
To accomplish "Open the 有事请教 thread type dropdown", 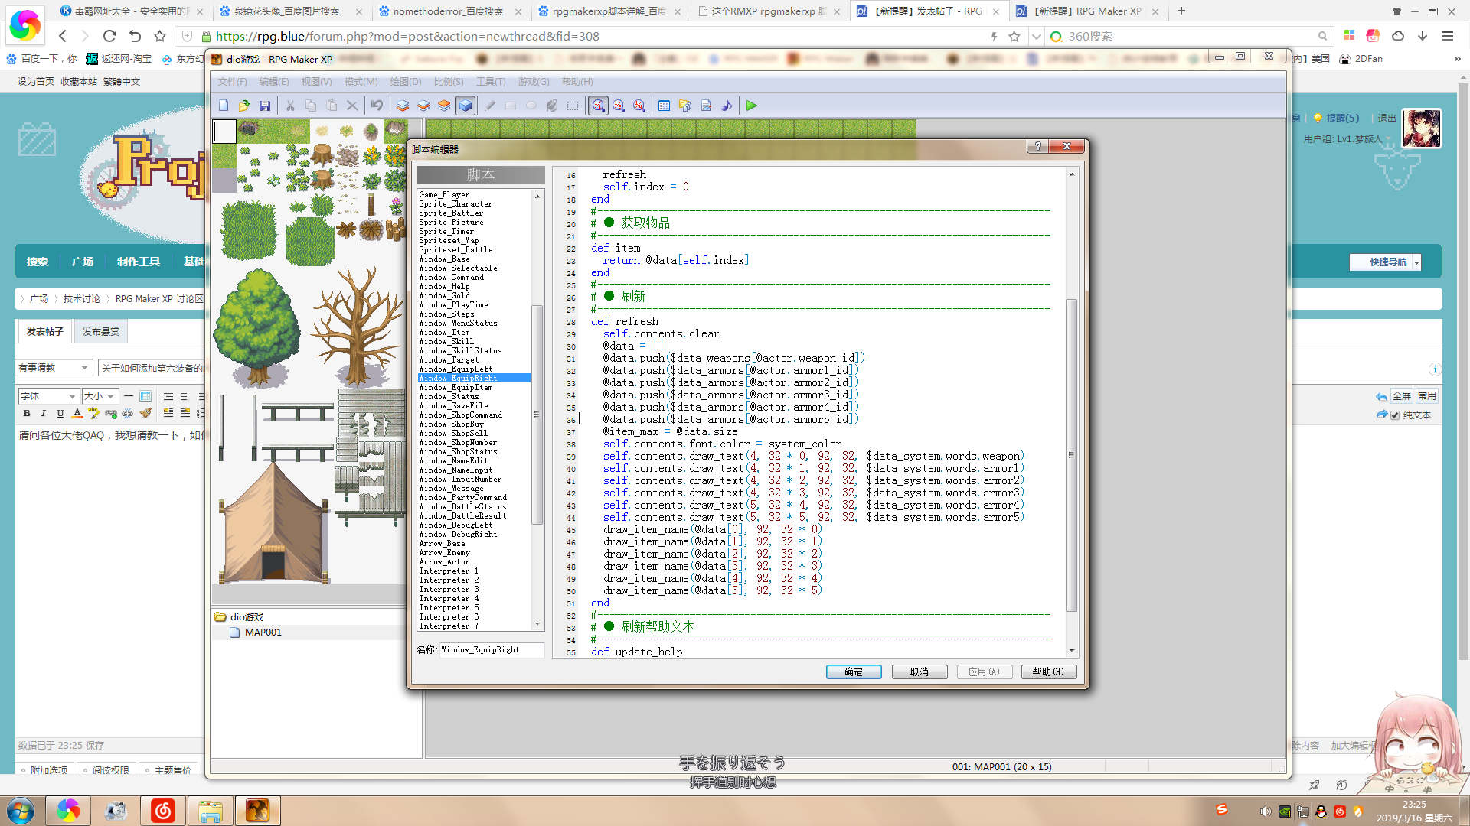I will point(54,368).
